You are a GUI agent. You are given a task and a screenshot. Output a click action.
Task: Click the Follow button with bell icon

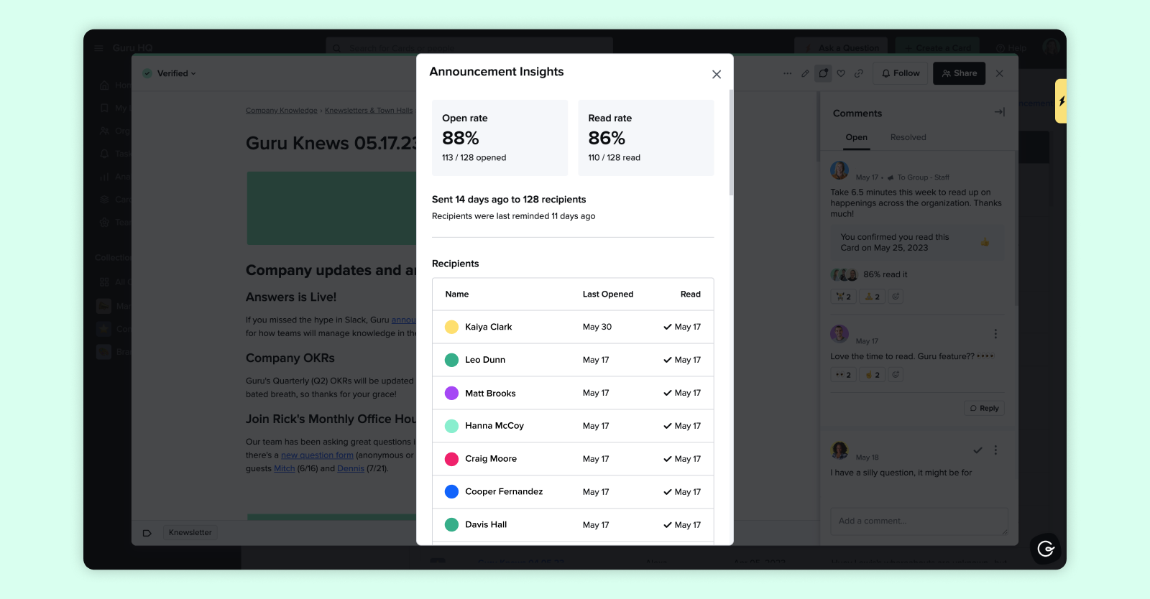pyautogui.click(x=901, y=73)
